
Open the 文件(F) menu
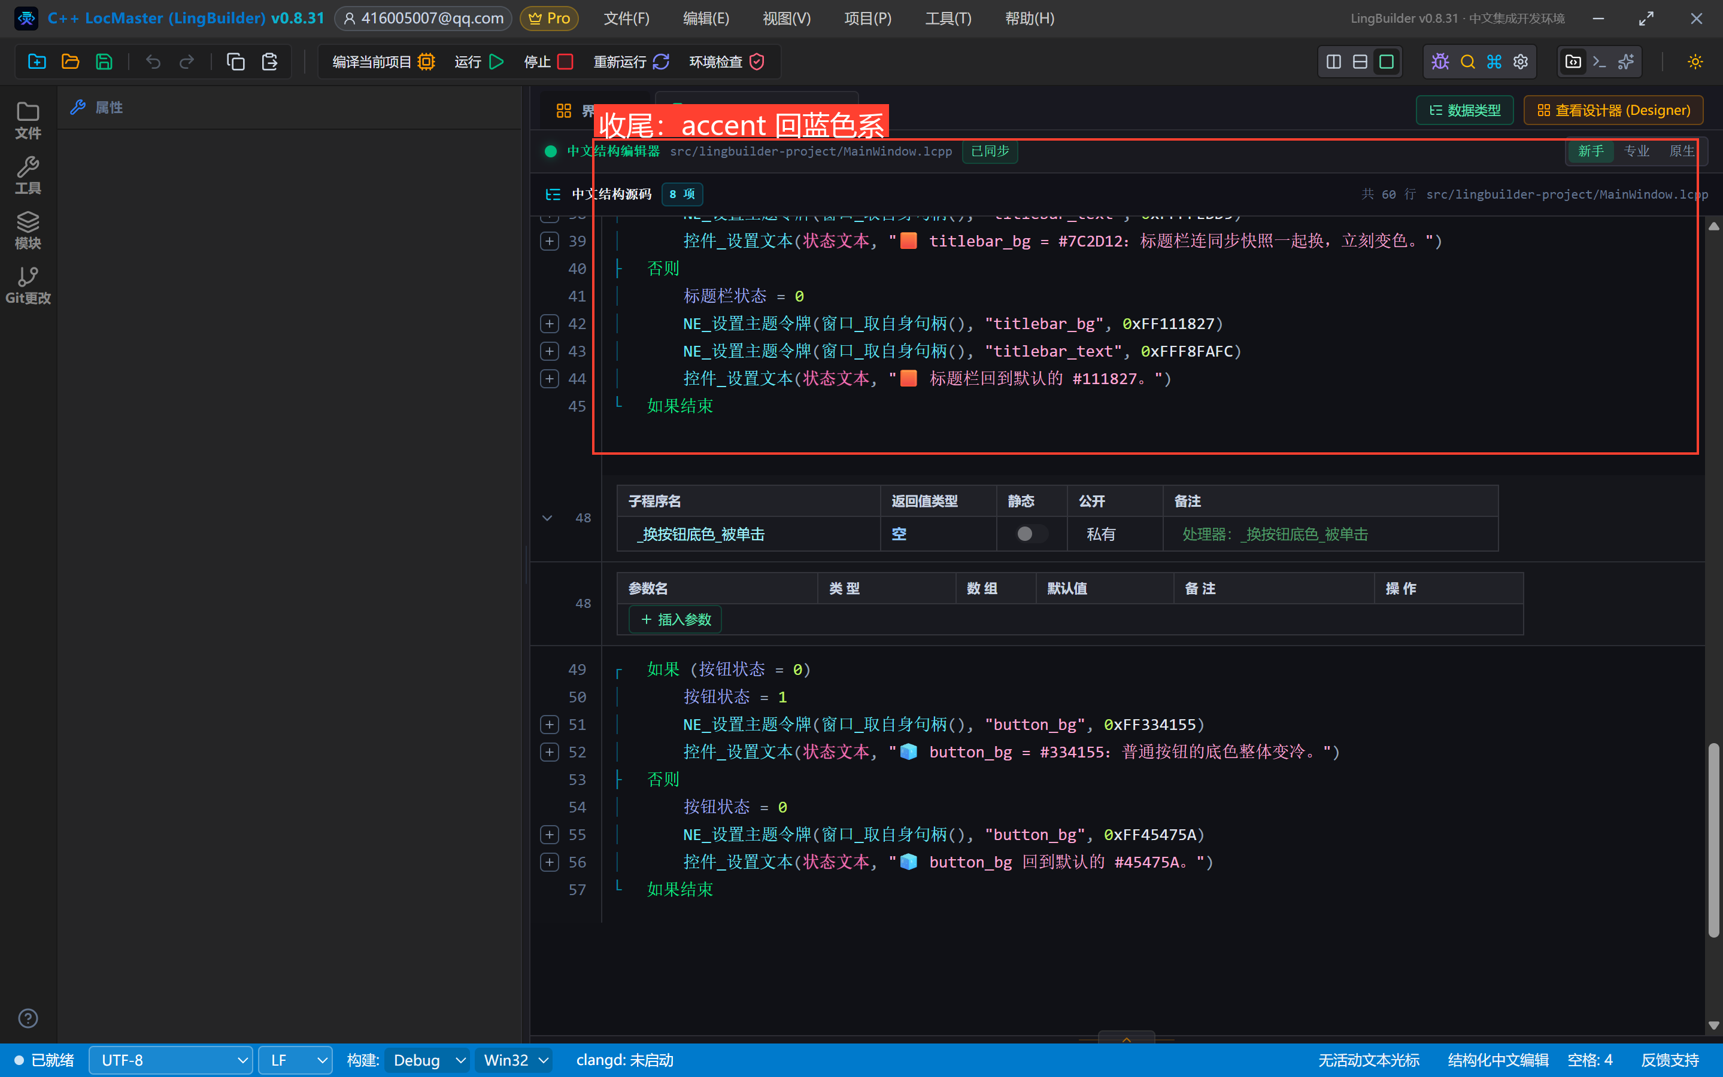click(x=626, y=19)
